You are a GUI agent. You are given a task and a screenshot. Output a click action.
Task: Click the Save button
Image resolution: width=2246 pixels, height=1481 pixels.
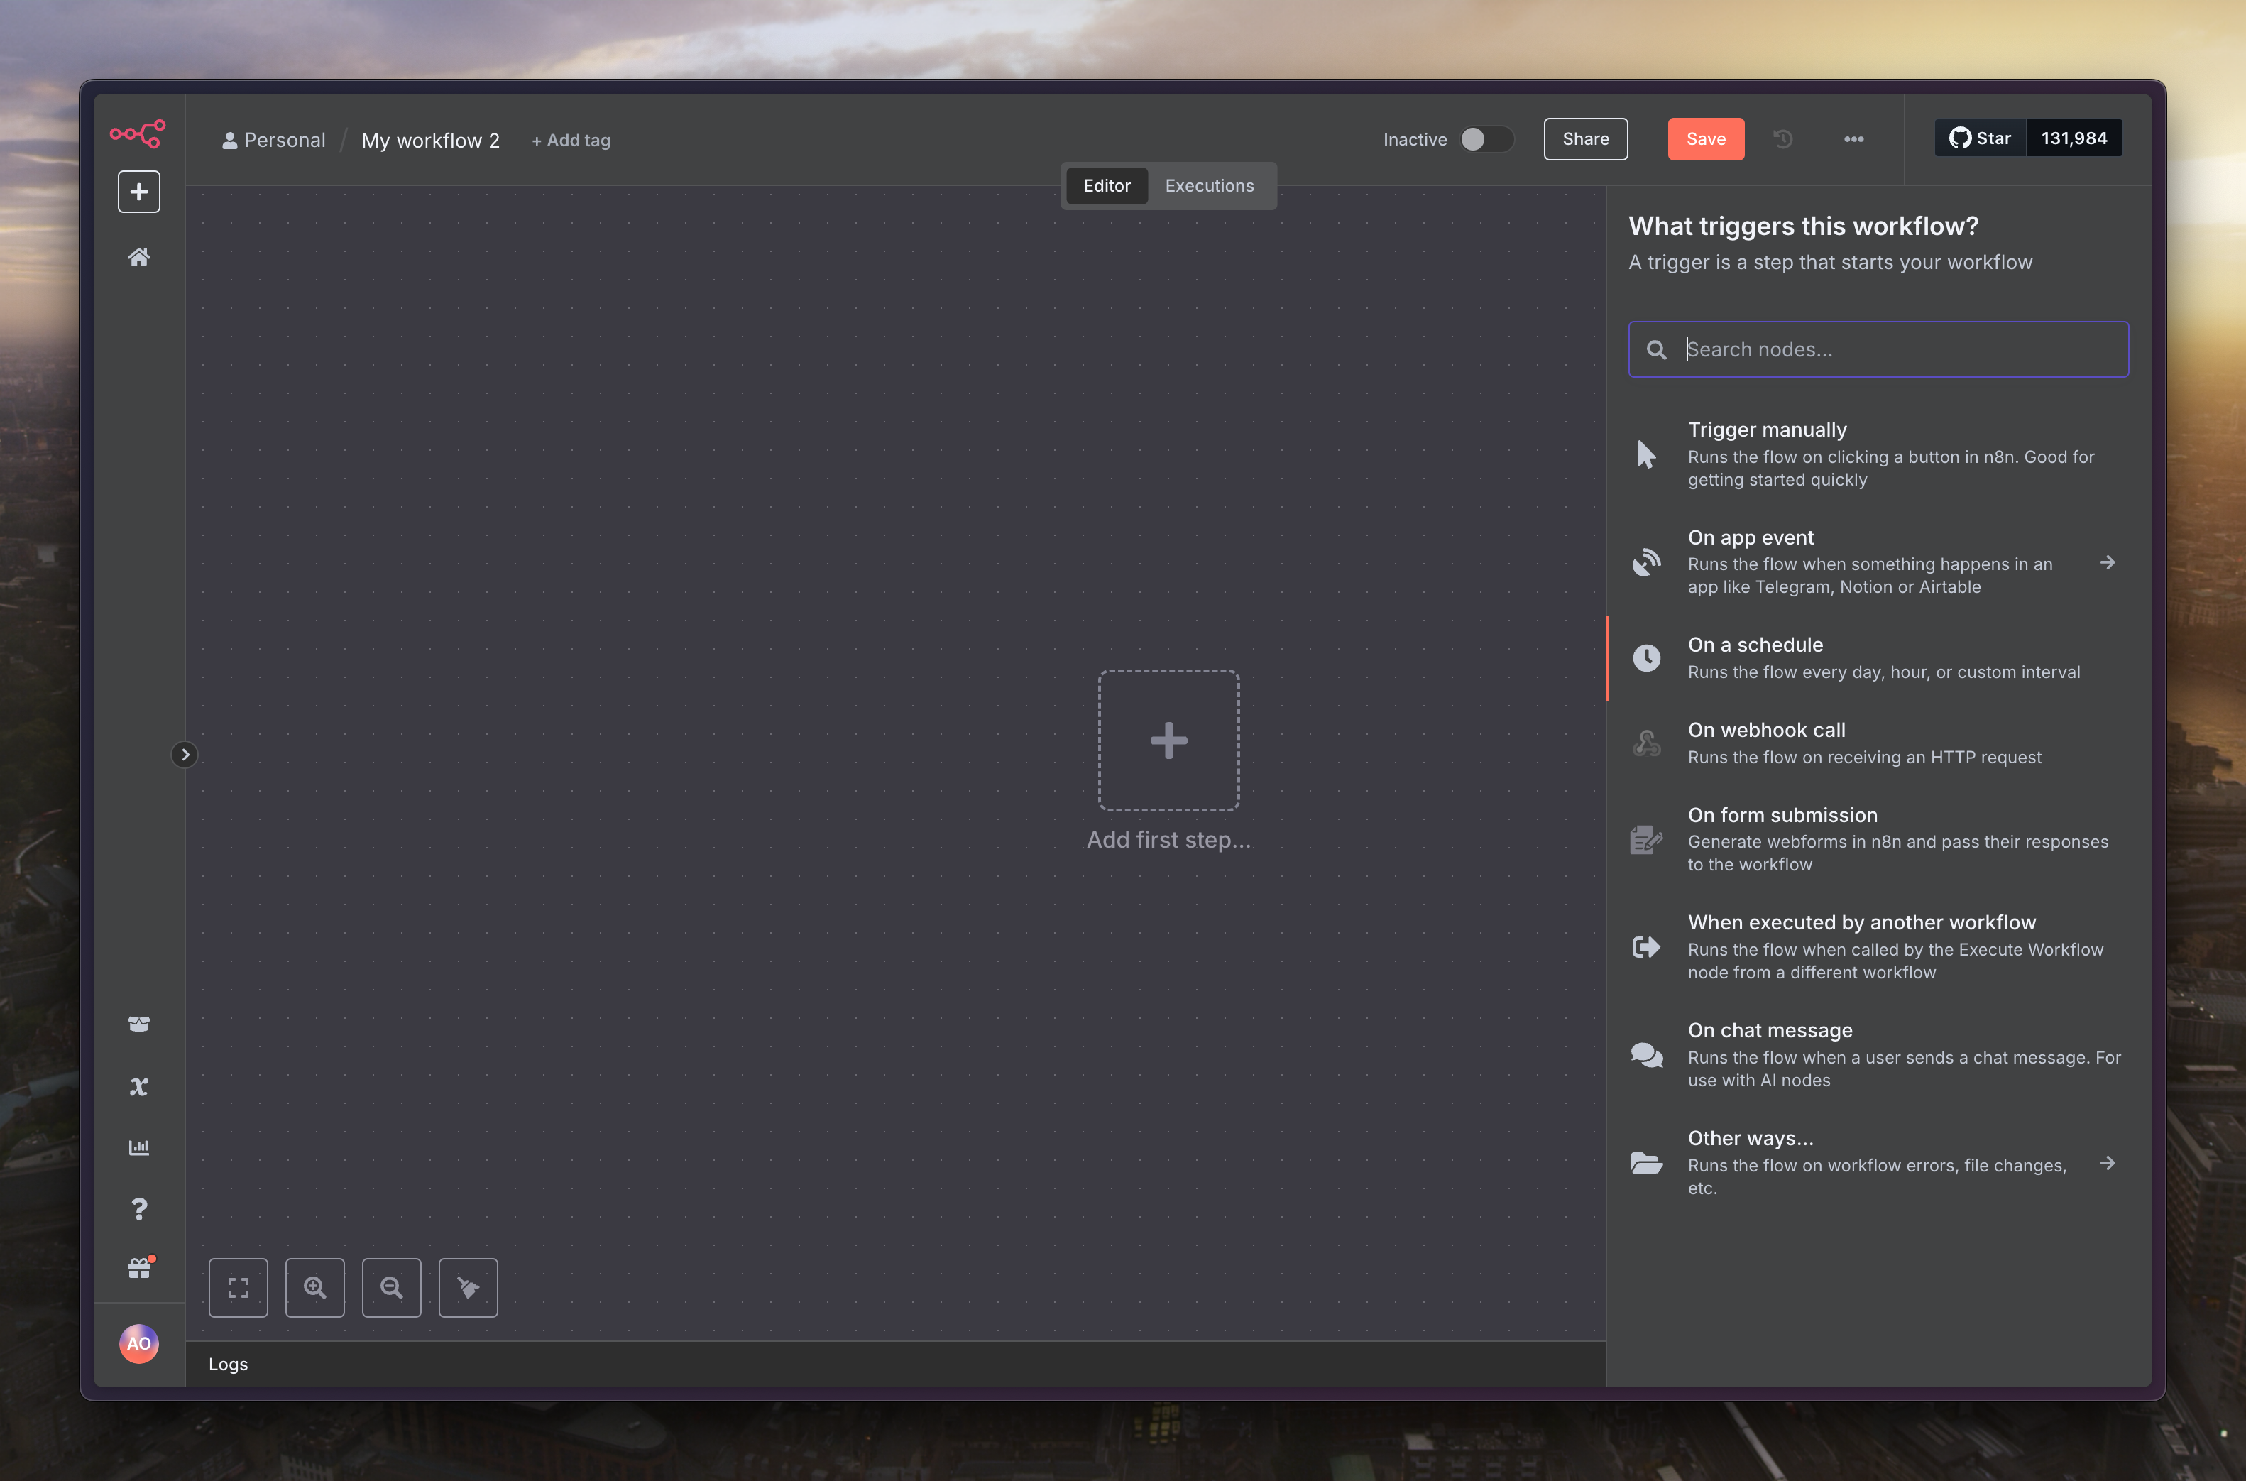click(x=1705, y=140)
